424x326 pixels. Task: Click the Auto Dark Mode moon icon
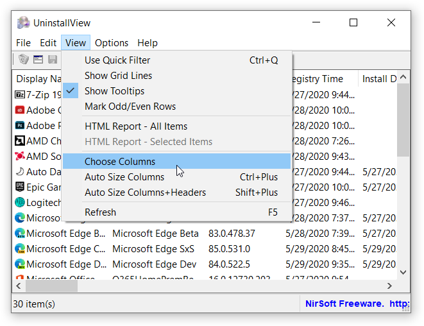tap(20, 171)
